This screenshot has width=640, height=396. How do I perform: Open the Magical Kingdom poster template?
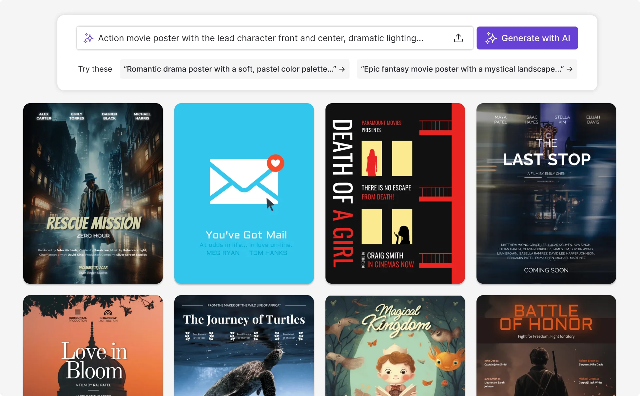coord(395,346)
